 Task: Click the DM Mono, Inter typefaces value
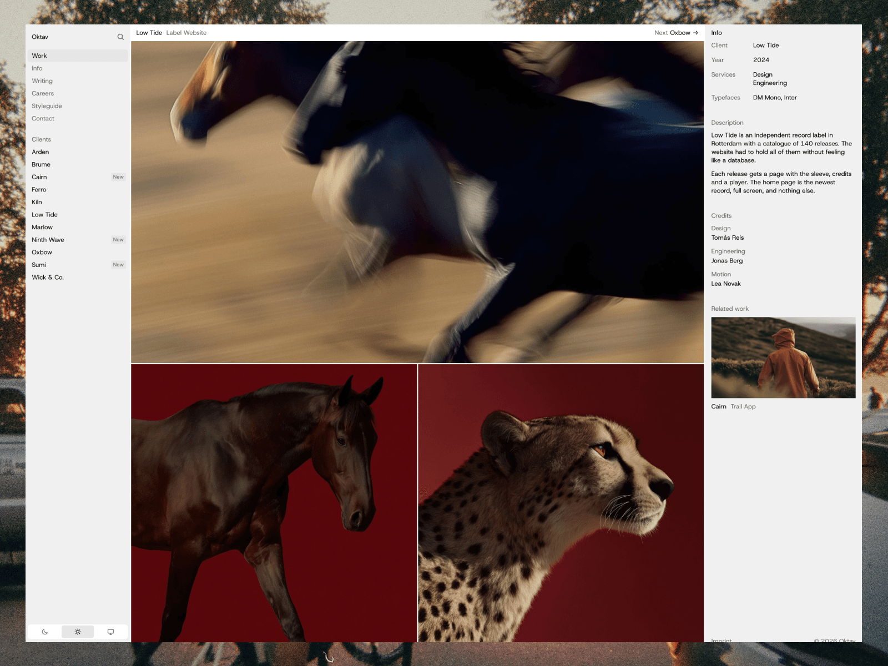tap(775, 98)
